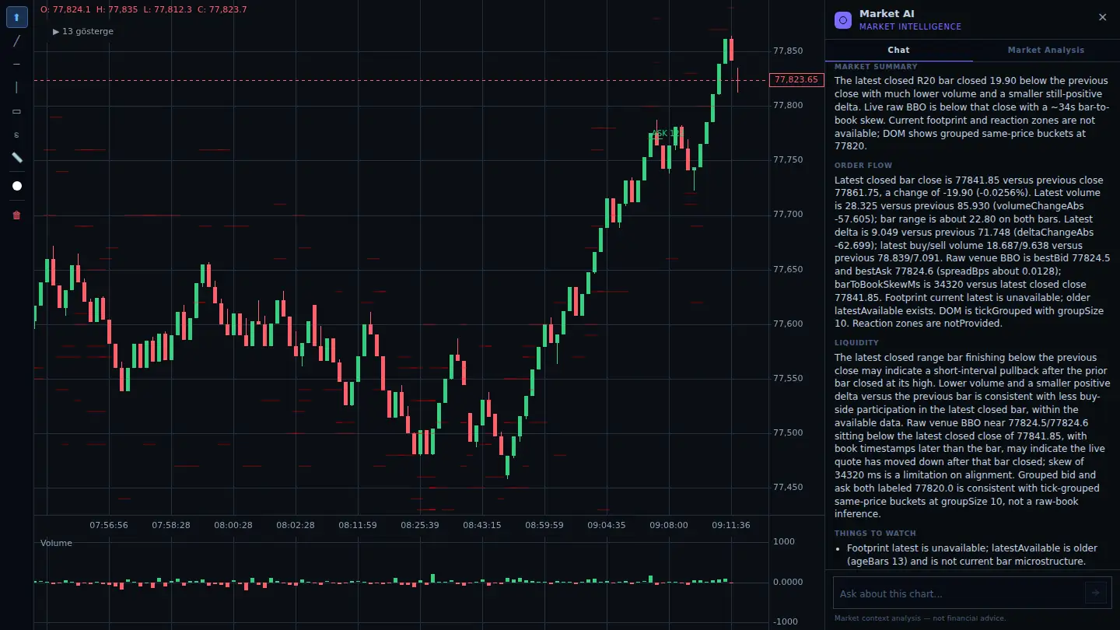
Task: Click the 08:25:39 time axis label
Action: pos(420,525)
